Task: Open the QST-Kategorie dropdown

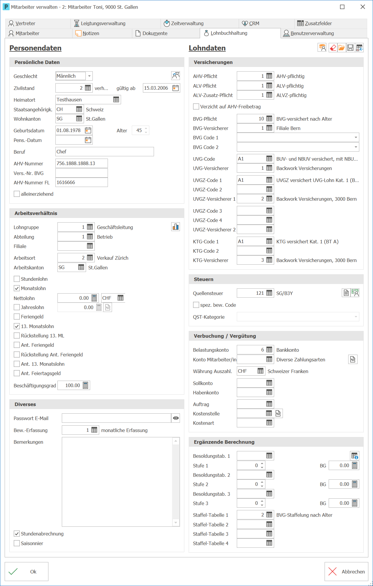Action: click(x=356, y=317)
